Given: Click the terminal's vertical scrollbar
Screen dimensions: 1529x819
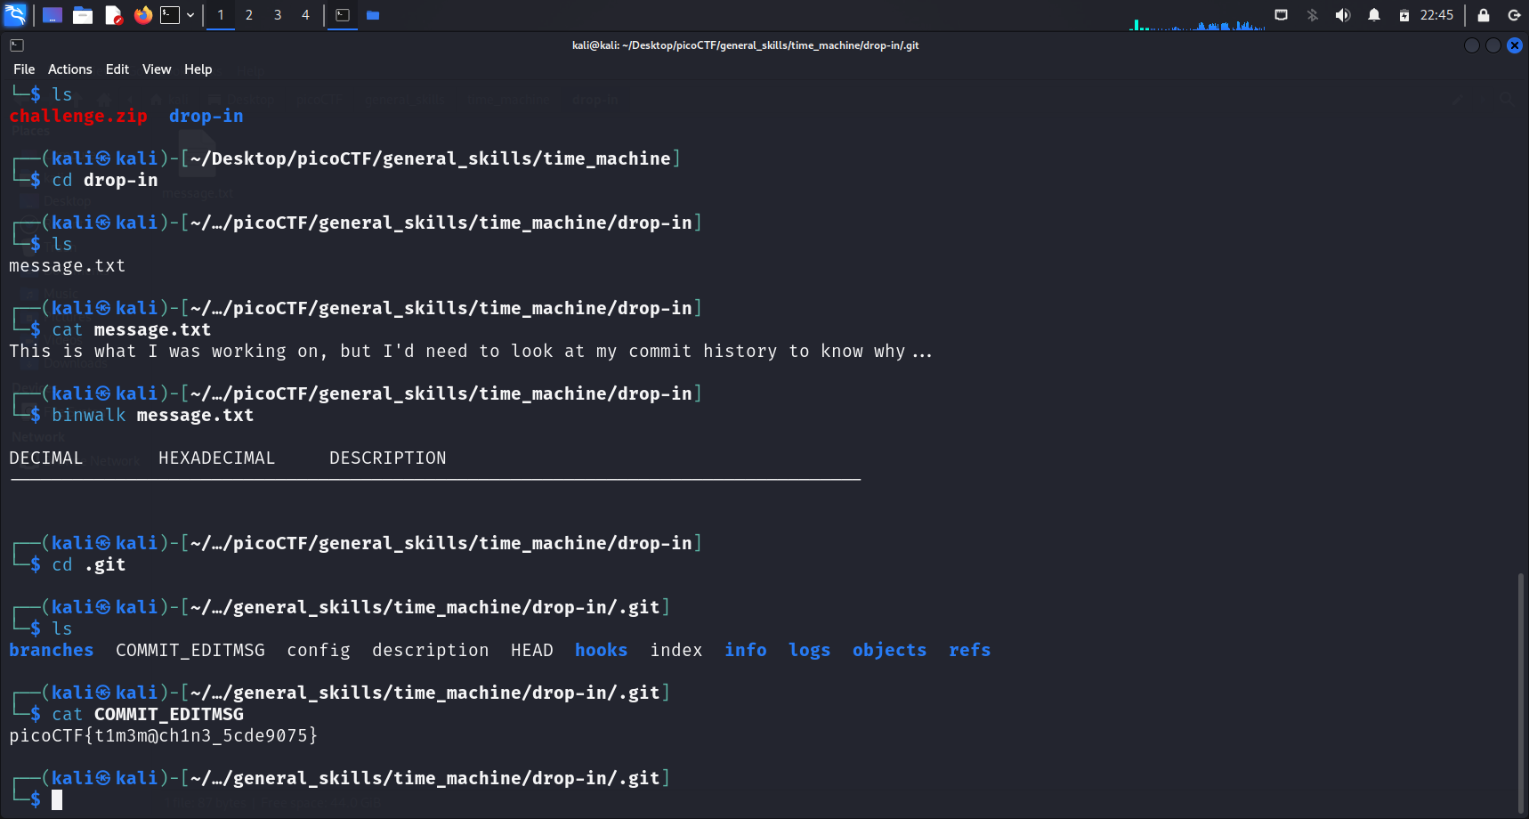Looking at the screenshot, I should 1520,694.
